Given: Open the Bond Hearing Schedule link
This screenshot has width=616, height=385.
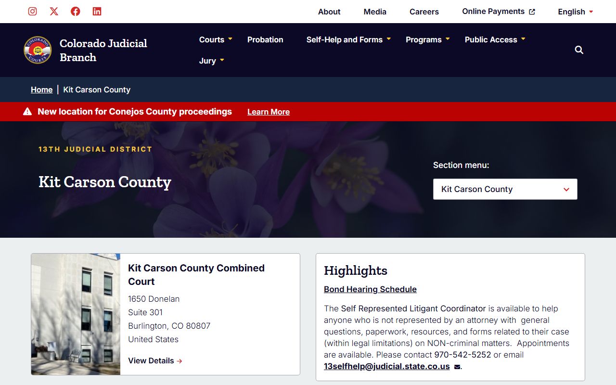Looking at the screenshot, I should coord(370,289).
